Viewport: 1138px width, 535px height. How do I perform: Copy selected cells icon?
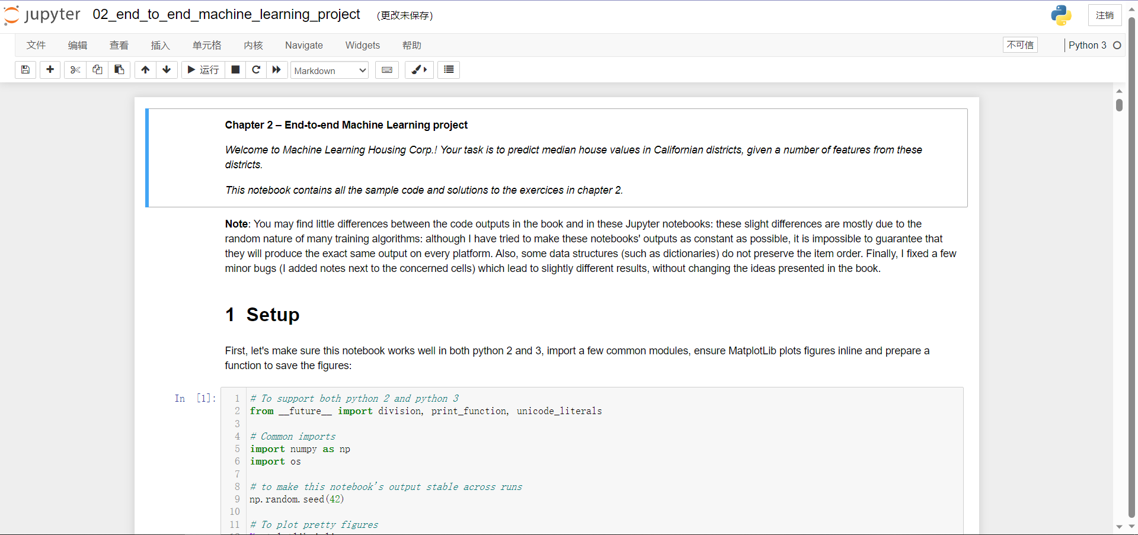97,70
